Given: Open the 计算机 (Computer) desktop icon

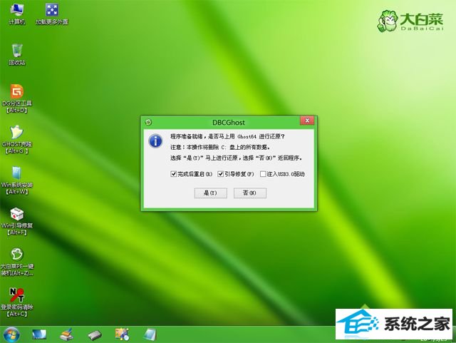Looking at the screenshot, I should click(16, 11).
